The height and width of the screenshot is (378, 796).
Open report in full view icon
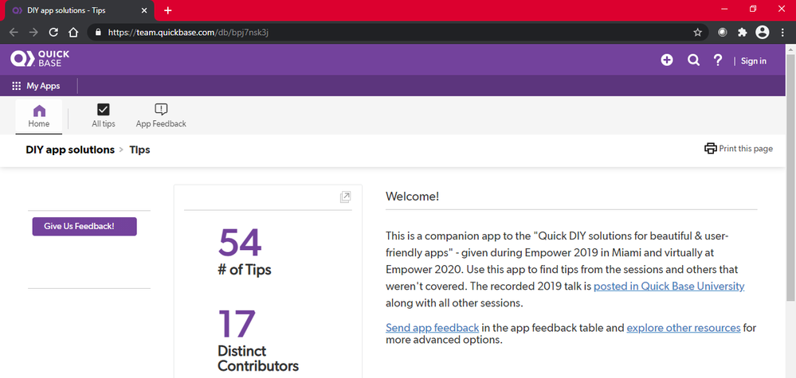[345, 197]
